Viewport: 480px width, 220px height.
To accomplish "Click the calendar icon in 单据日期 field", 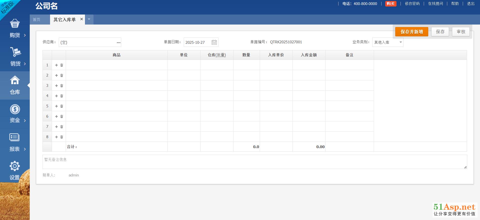I will click(x=214, y=42).
